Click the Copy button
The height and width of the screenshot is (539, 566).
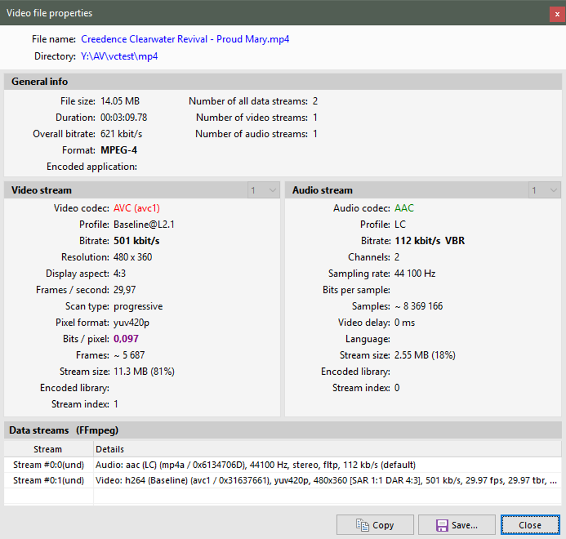point(375,525)
